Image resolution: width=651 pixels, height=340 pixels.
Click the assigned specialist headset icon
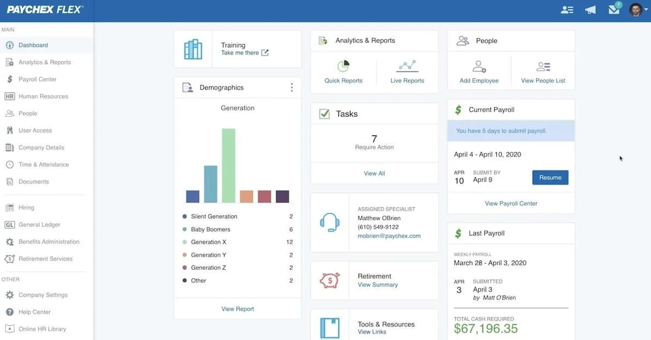tap(330, 223)
